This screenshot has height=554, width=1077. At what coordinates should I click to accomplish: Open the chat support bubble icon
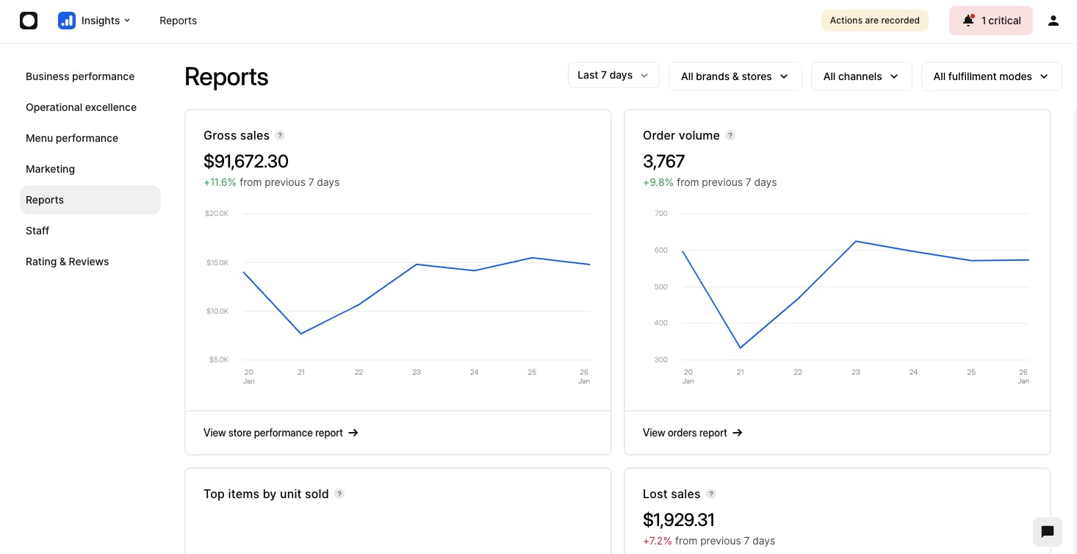(1048, 532)
